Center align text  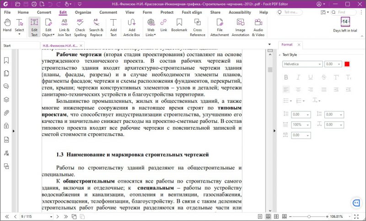298,89
